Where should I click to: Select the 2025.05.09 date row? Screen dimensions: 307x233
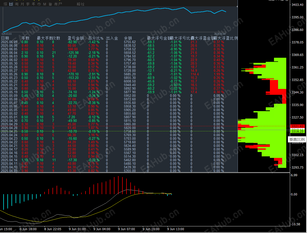click(x=9, y=96)
